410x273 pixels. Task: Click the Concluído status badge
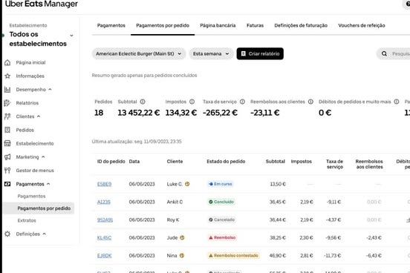click(221, 202)
